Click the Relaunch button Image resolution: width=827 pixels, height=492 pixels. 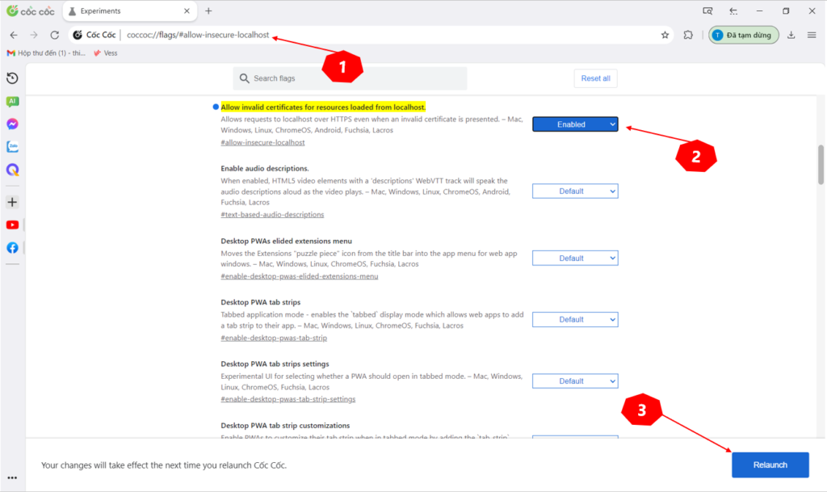pos(770,465)
